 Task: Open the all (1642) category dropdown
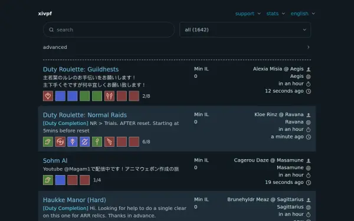coord(245,30)
